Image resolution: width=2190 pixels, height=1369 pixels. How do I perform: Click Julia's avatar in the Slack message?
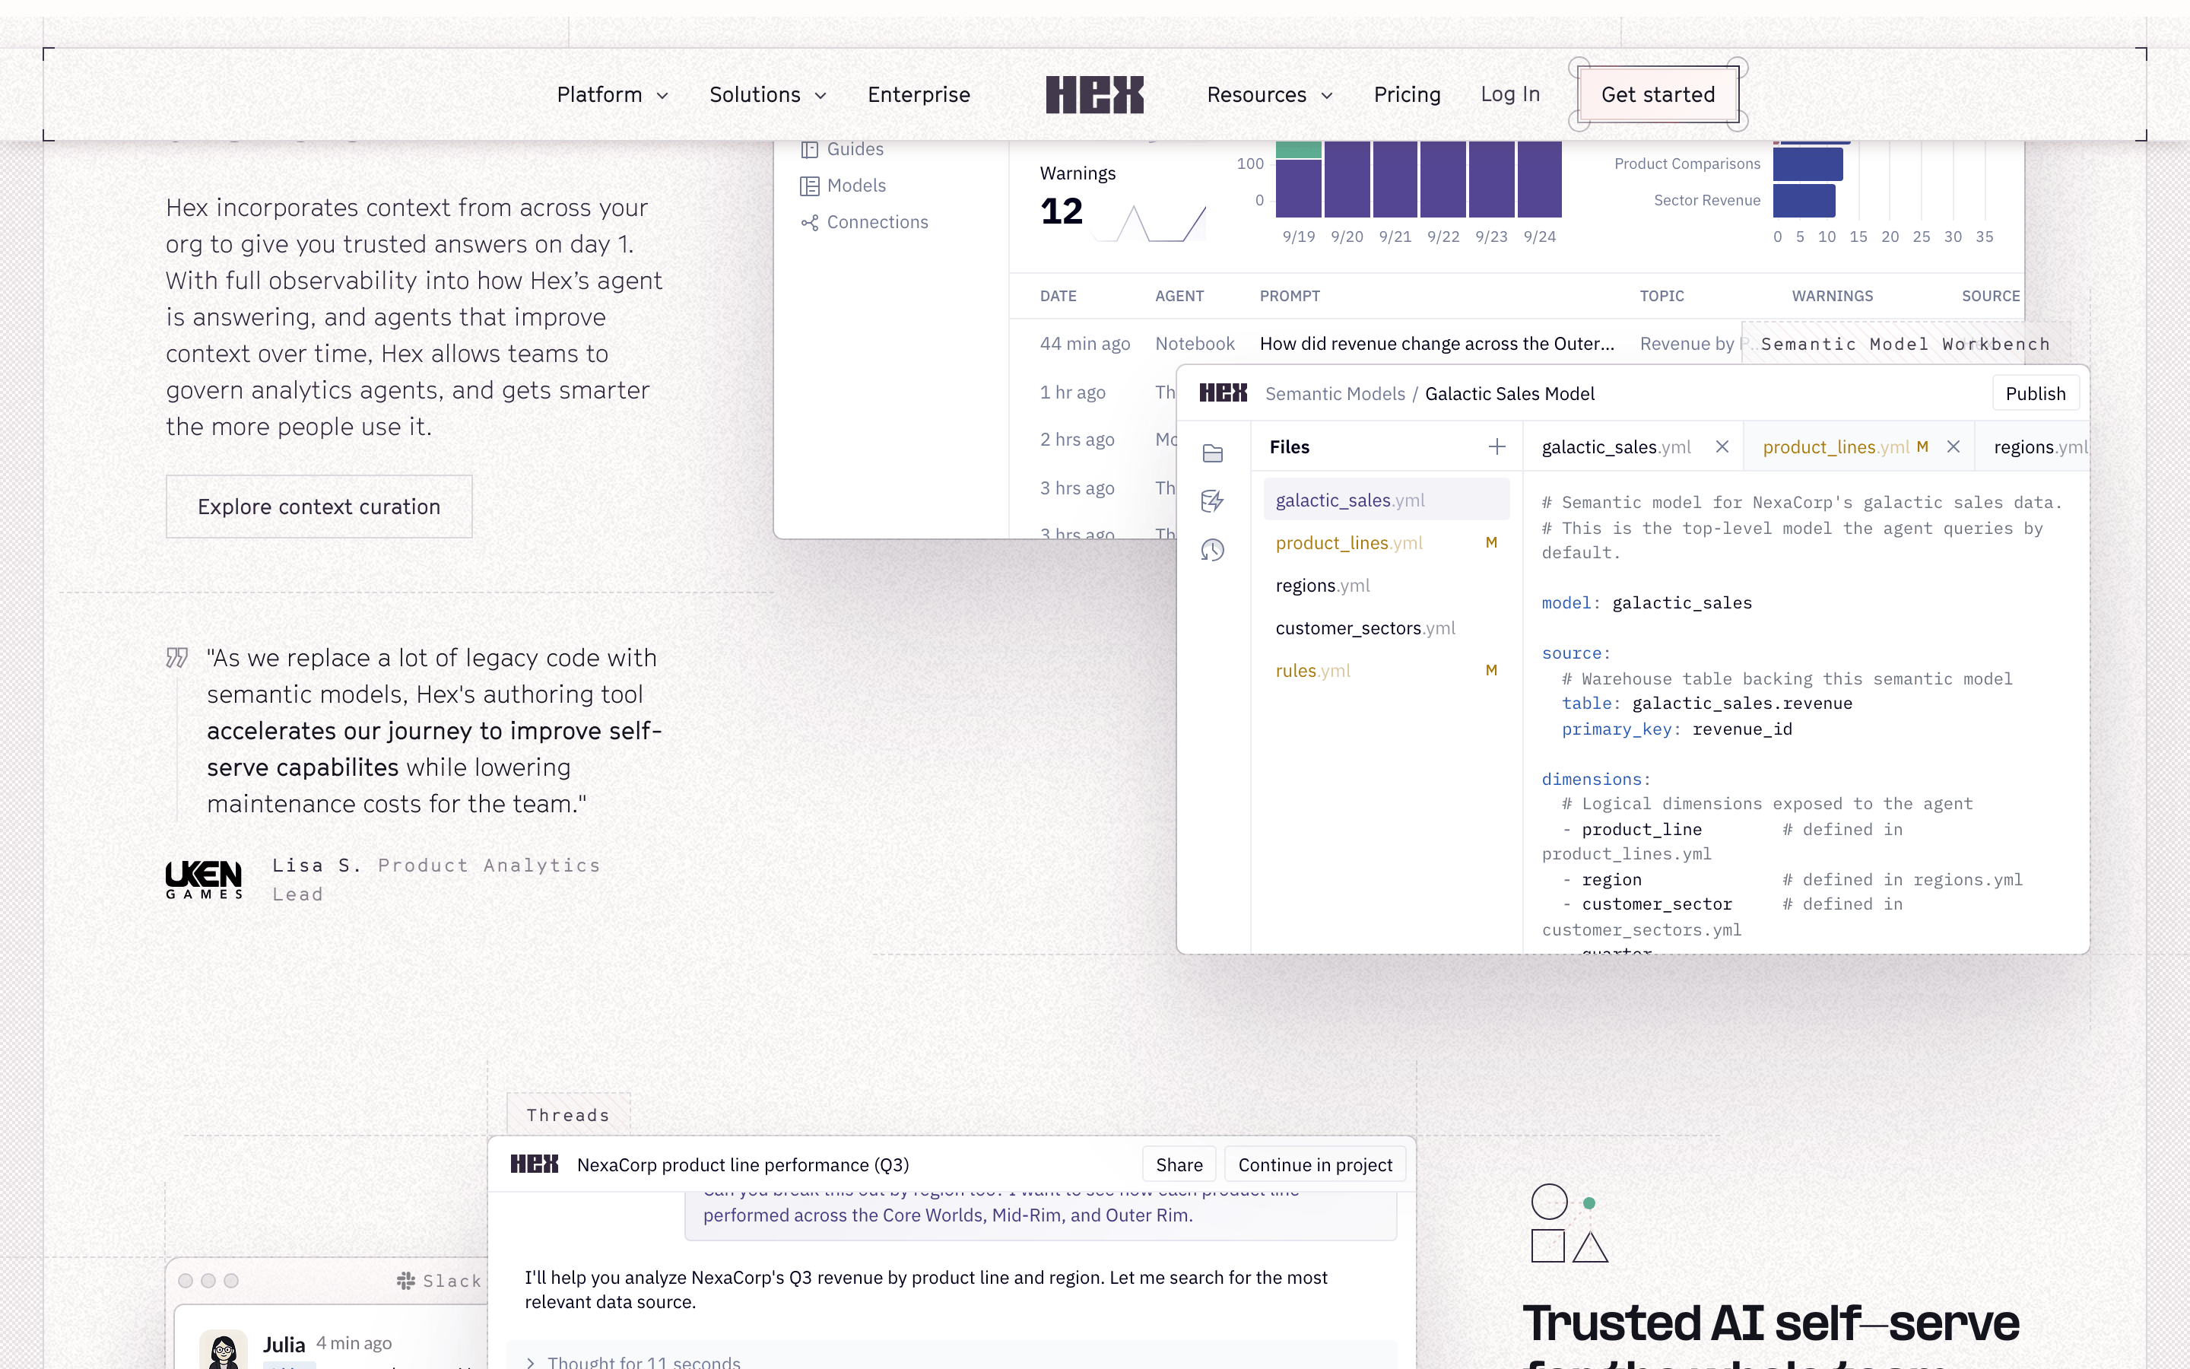[x=224, y=1350]
